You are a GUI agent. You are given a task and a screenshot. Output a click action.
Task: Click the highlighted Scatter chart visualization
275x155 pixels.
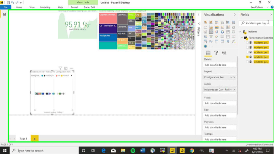[211, 32]
